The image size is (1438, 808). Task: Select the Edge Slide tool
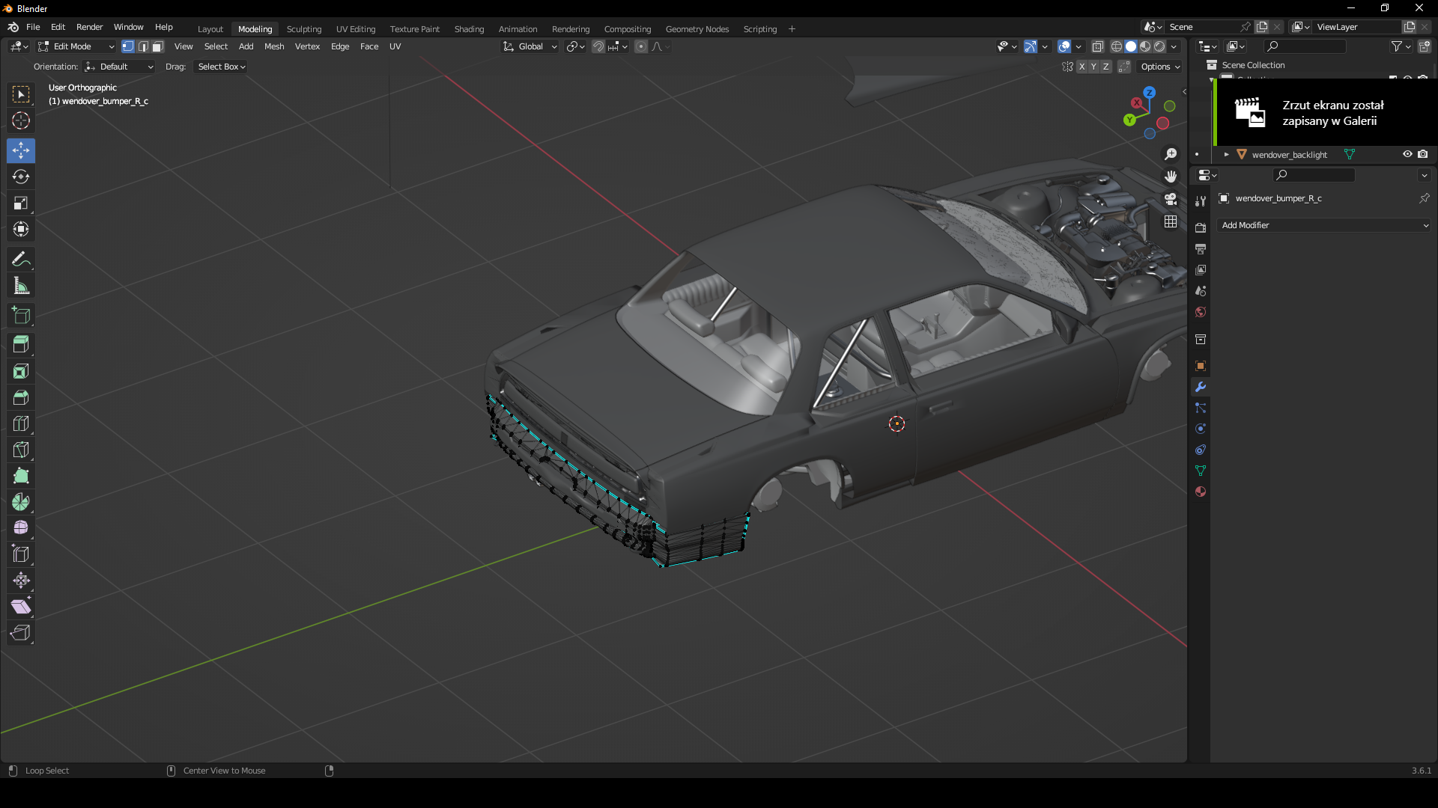[21, 554]
